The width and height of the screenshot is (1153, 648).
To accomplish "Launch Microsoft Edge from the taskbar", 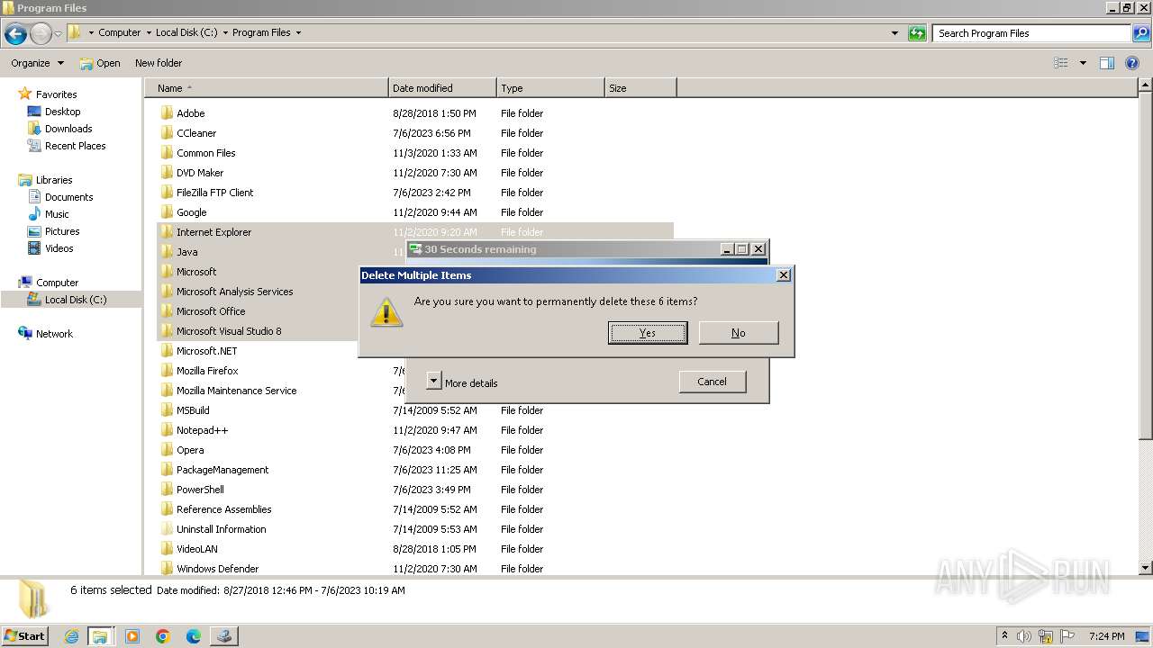I will 194,636.
